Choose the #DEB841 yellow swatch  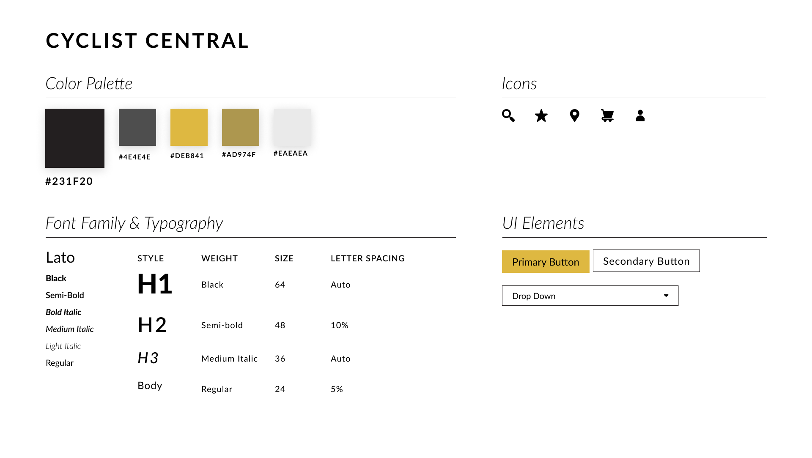pyautogui.click(x=189, y=127)
